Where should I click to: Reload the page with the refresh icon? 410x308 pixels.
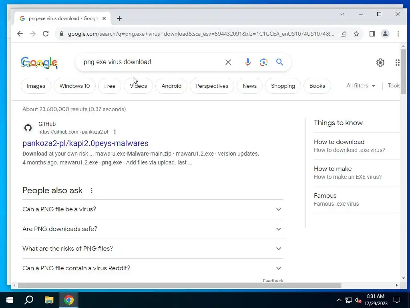tap(46, 34)
